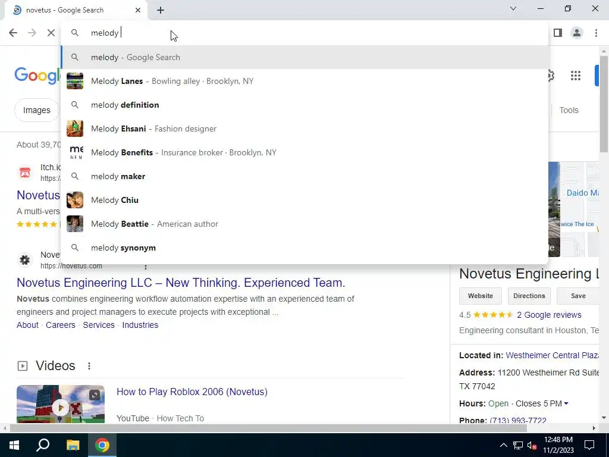Open the Careers sitelink
Image resolution: width=609 pixels, height=457 pixels.
point(61,325)
